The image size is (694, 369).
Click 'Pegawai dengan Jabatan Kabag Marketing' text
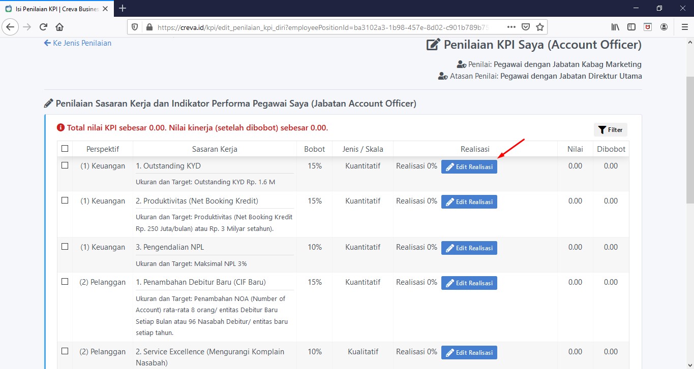tap(567, 64)
